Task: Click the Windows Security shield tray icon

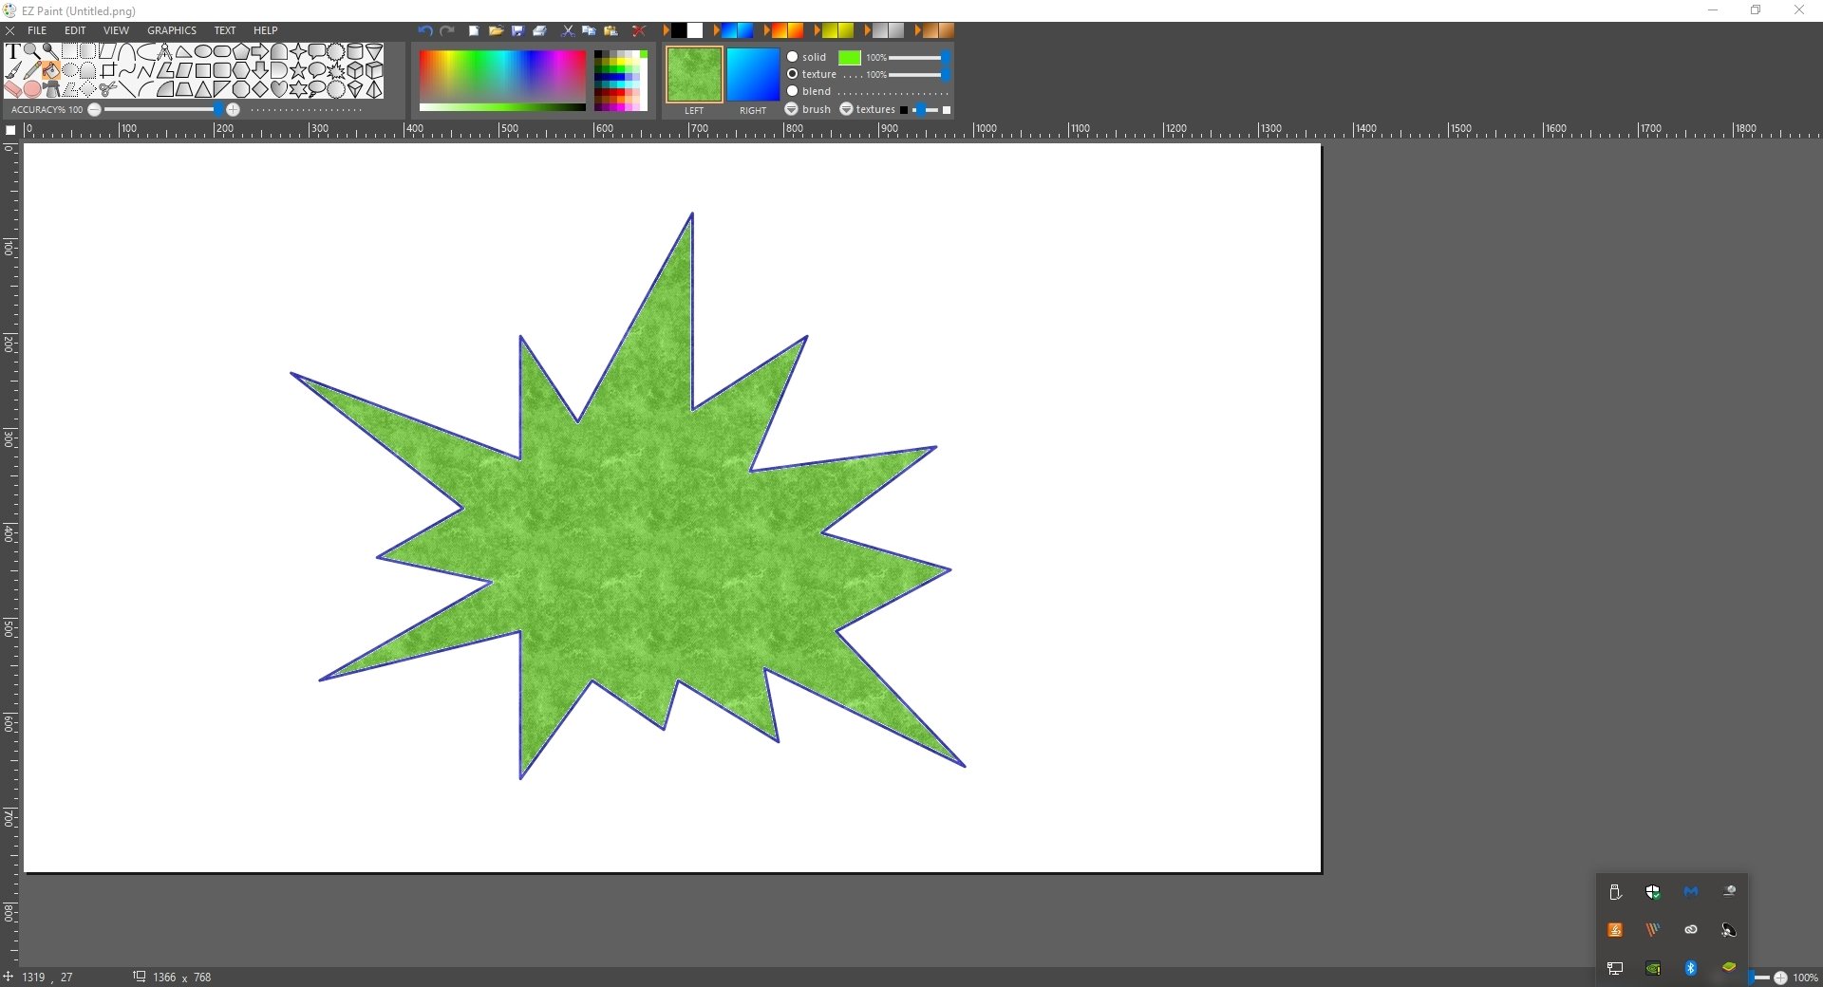Action: click(x=1653, y=892)
